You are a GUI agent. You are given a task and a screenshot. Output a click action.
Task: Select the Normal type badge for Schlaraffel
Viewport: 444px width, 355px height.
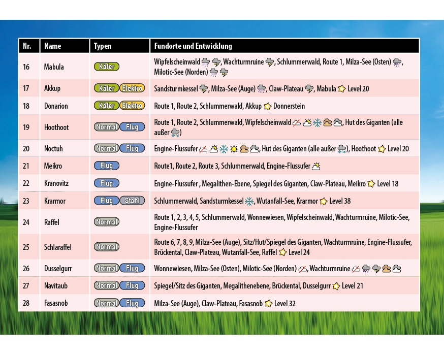pyautogui.click(x=107, y=247)
